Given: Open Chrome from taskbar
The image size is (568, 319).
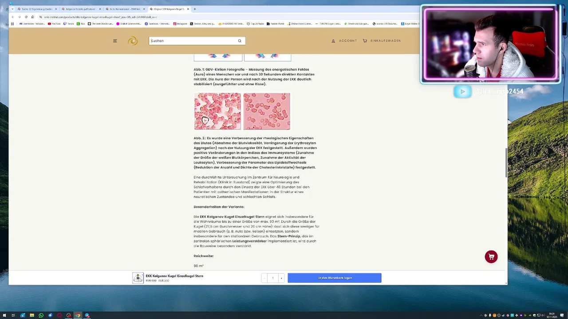Looking at the screenshot, I should [78, 315].
